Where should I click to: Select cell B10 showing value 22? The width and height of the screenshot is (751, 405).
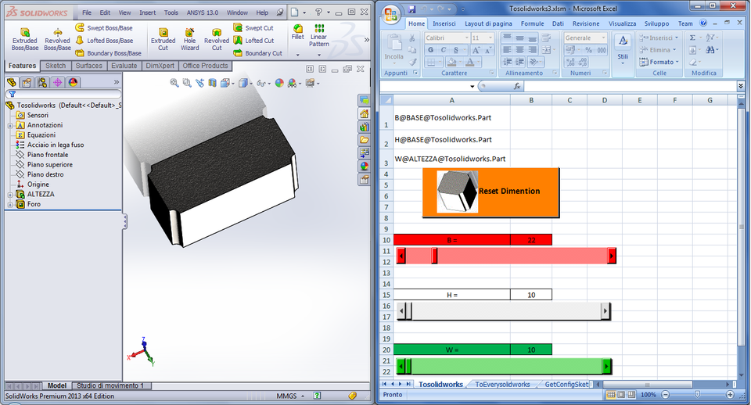(531, 240)
